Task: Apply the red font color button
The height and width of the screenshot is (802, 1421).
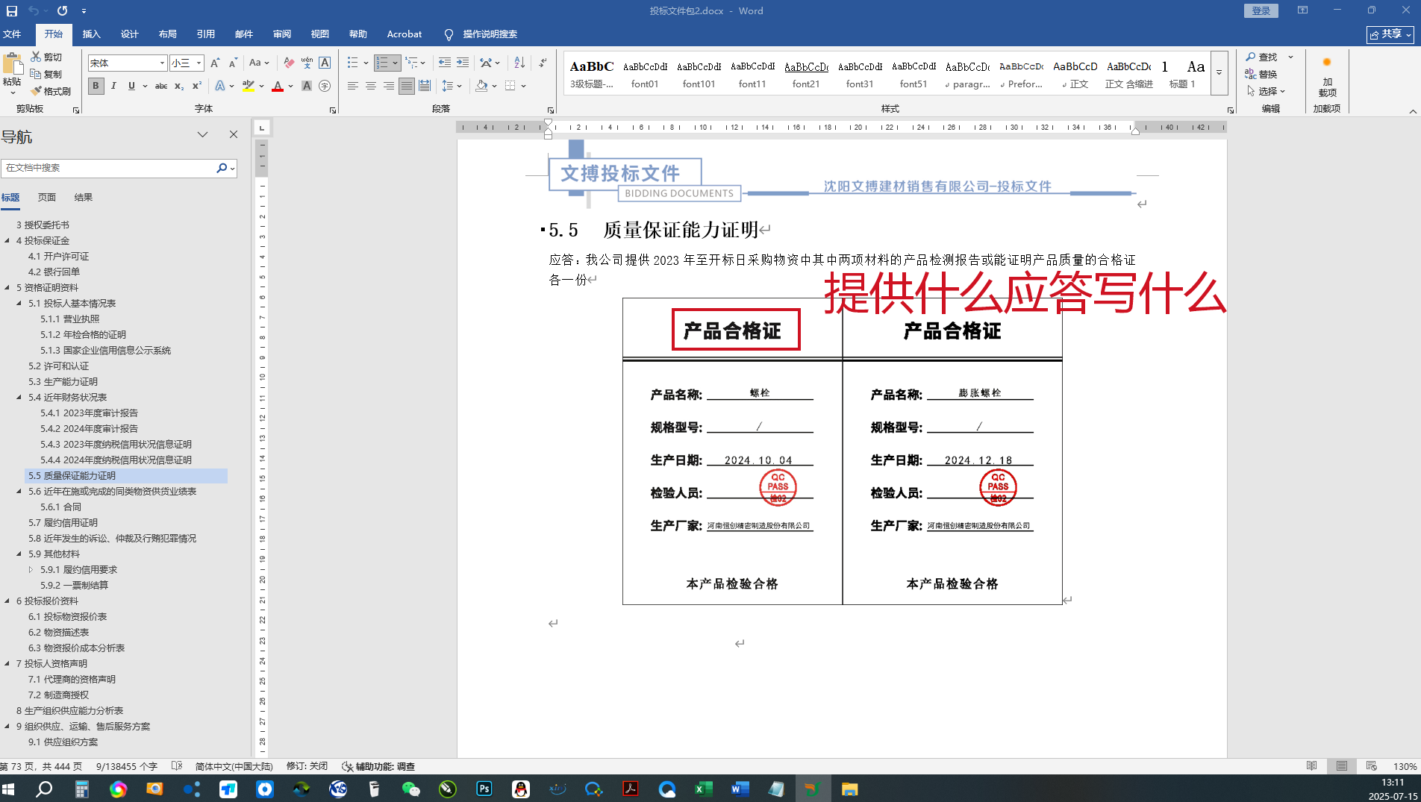Action: coord(278,87)
